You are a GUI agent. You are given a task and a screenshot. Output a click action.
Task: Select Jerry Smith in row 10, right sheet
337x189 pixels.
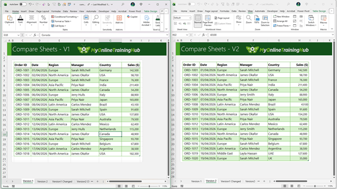point(253,94)
